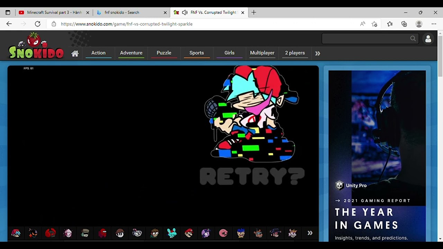Open the Action category
443x249 pixels.
click(x=98, y=53)
